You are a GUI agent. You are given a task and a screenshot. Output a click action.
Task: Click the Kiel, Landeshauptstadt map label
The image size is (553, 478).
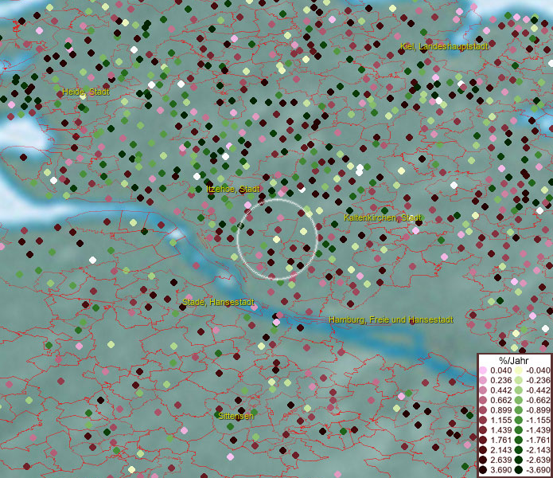click(444, 46)
